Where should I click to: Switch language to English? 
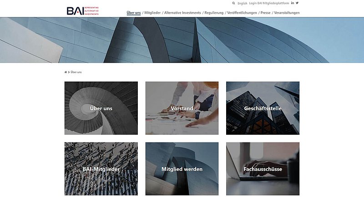[x=243, y=3]
